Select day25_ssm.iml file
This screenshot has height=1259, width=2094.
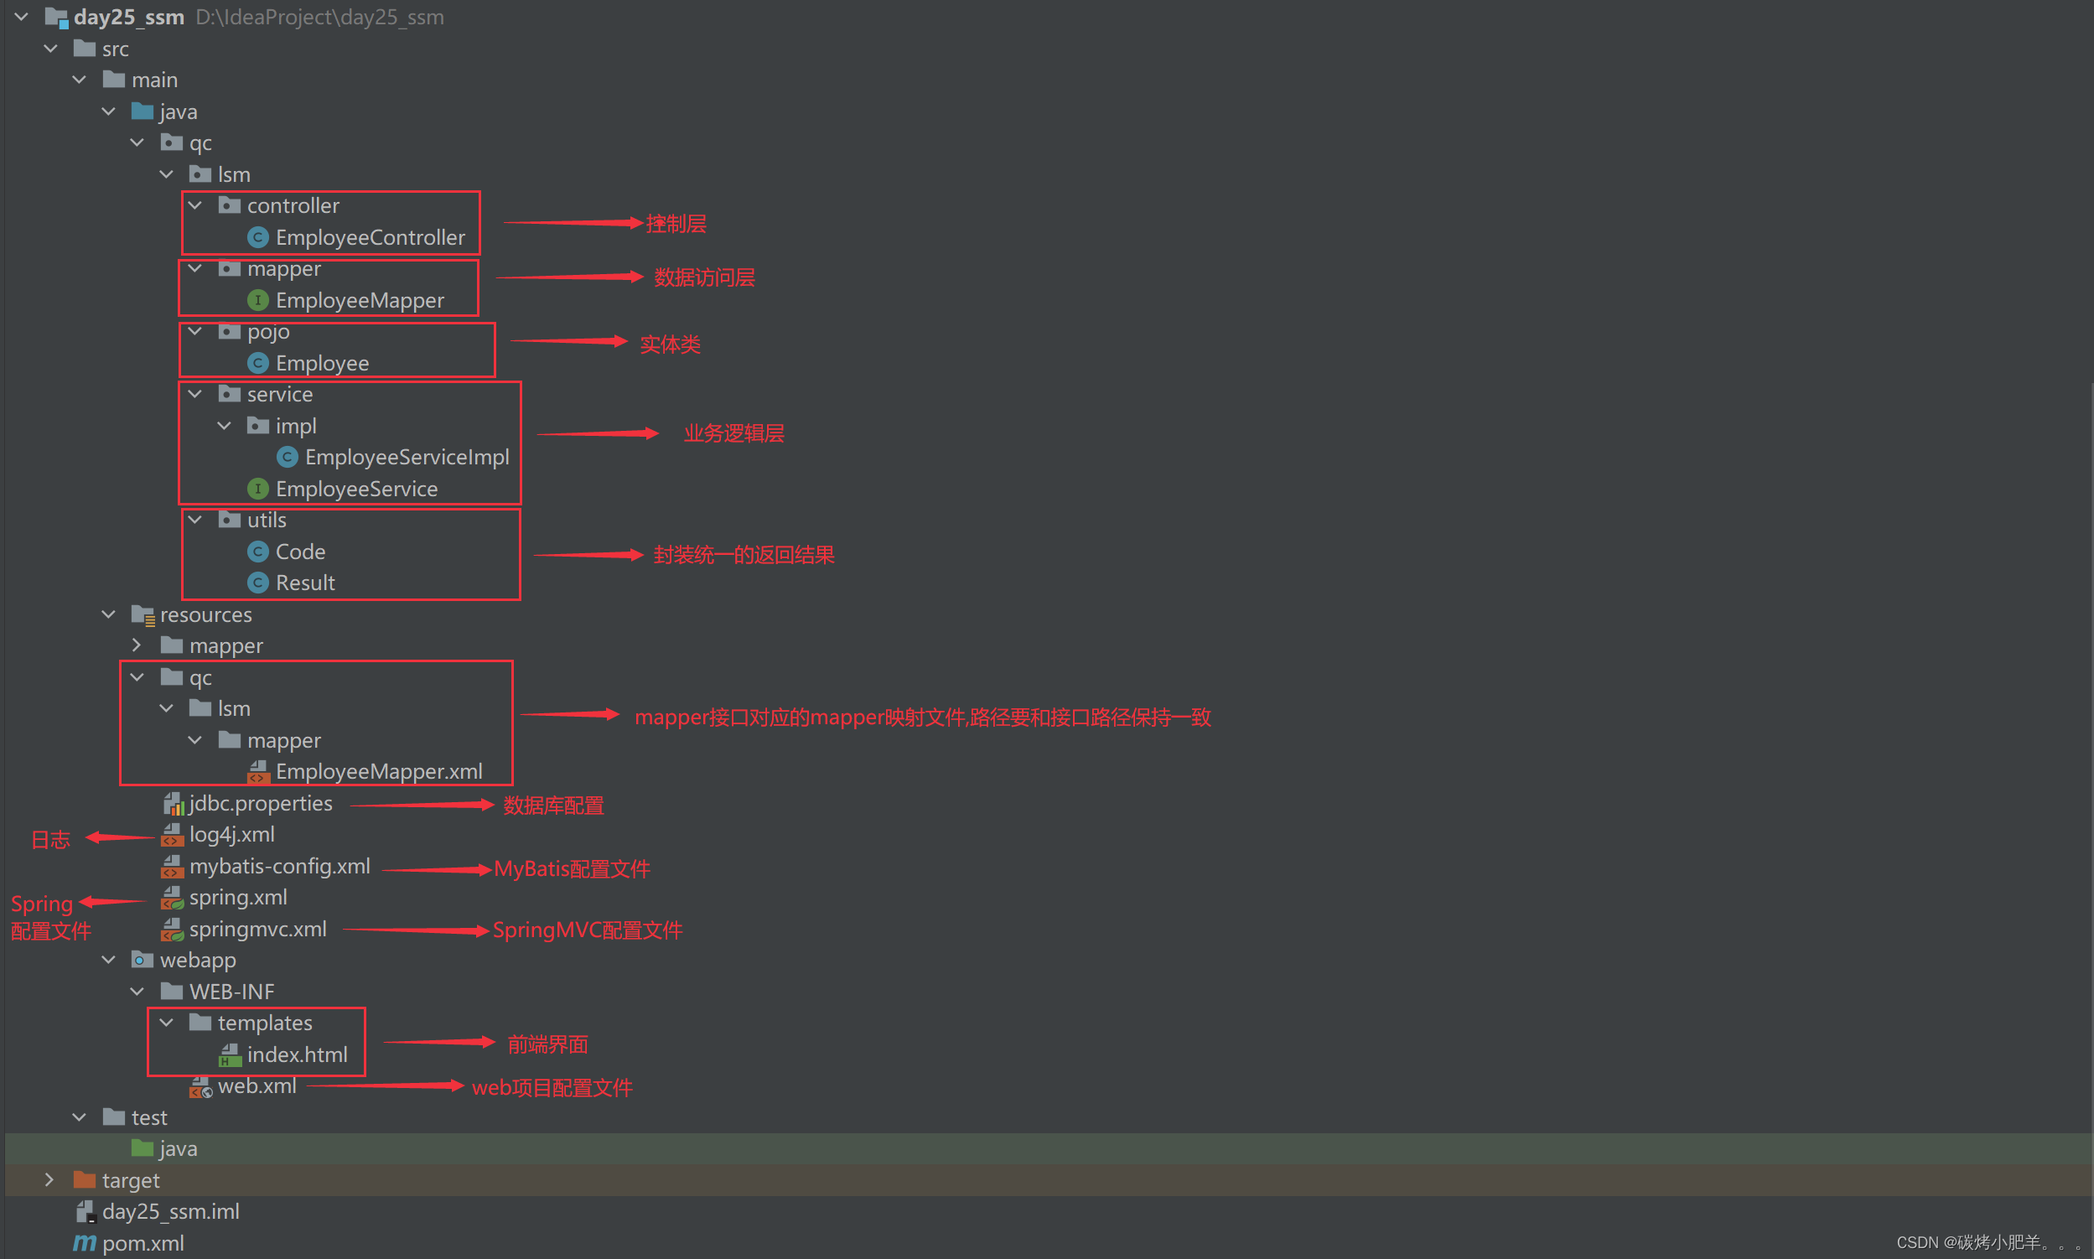[170, 1211]
